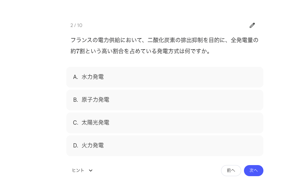This screenshot has height=190, width=304.
Task: Mark answer D 火力発電
Action: coord(164,145)
